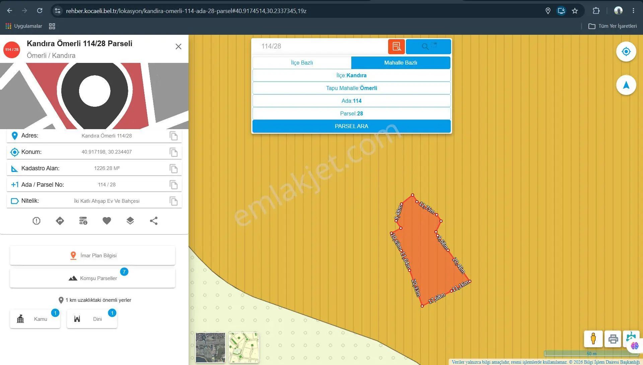The height and width of the screenshot is (365, 643).
Task: Open the data info list icon
Action: coord(83,221)
